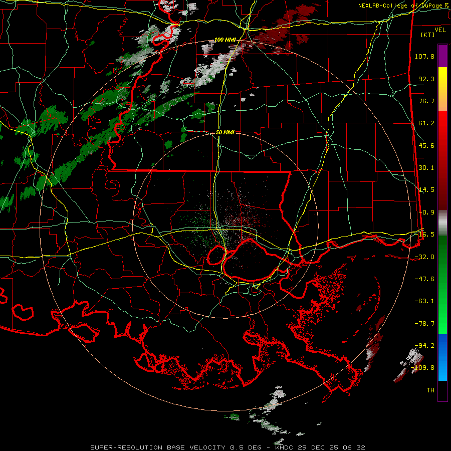Click the SUPER-RESOLUTION BASE VELOCITY caption text
This screenshot has width=451, height=451.
tap(158, 447)
